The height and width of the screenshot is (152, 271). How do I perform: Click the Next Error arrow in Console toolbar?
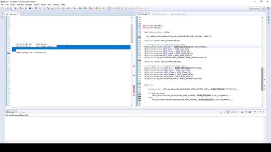[221, 112]
